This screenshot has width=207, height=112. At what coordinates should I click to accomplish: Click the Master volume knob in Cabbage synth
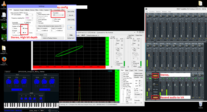[x=41, y=98]
